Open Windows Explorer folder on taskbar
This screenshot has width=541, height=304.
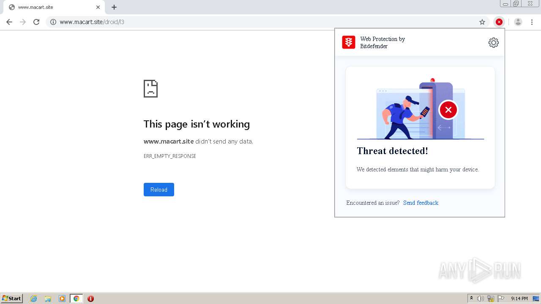[x=48, y=299]
